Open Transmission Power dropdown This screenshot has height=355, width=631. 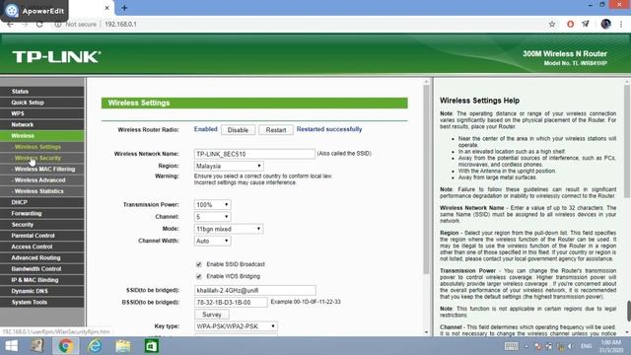pos(212,204)
